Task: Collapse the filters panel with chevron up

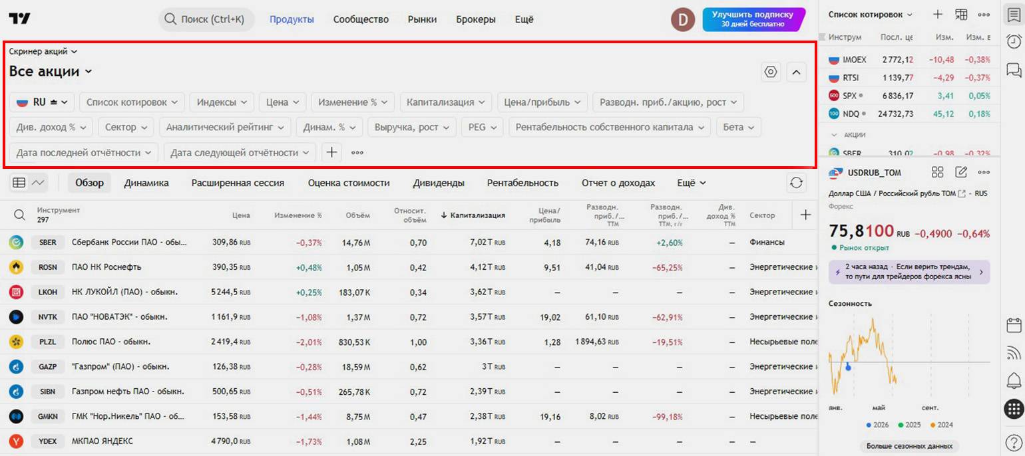Action: click(x=796, y=72)
